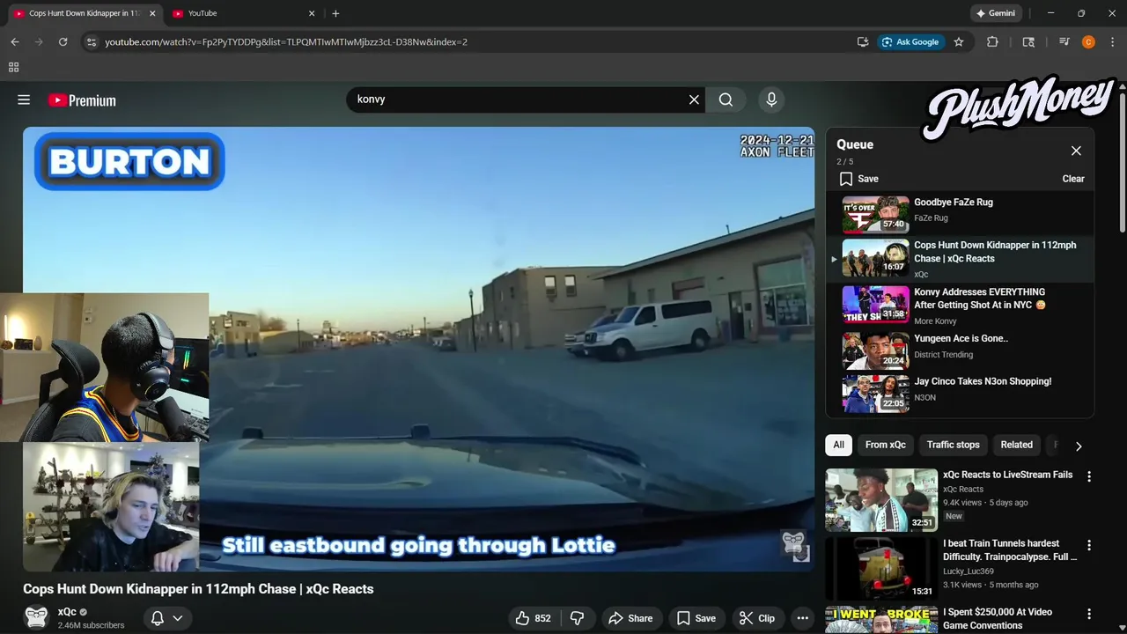
Task: Open I Spent $250,000 video title
Action: pyautogui.click(x=998, y=618)
